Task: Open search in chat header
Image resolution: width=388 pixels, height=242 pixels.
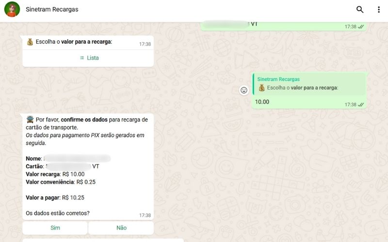Action: (x=360, y=9)
